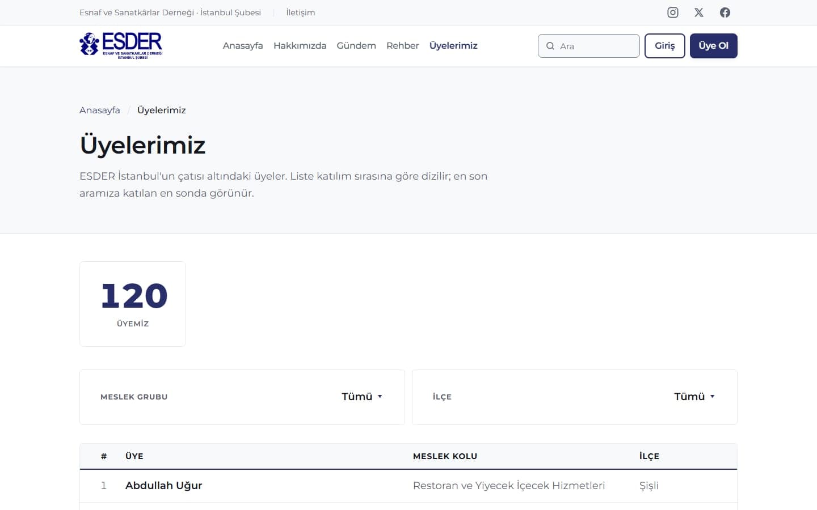Click the Şişli district cell
Viewport: 817px width, 510px height.
(649, 486)
